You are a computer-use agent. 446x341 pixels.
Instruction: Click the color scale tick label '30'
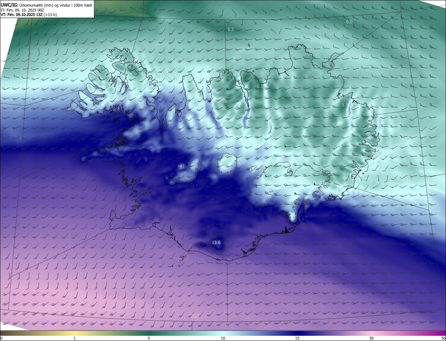pyautogui.click(x=371, y=338)
